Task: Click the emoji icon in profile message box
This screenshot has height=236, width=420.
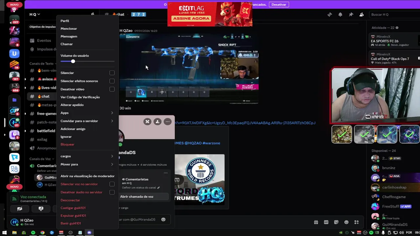Action: (x=163, y=219)
